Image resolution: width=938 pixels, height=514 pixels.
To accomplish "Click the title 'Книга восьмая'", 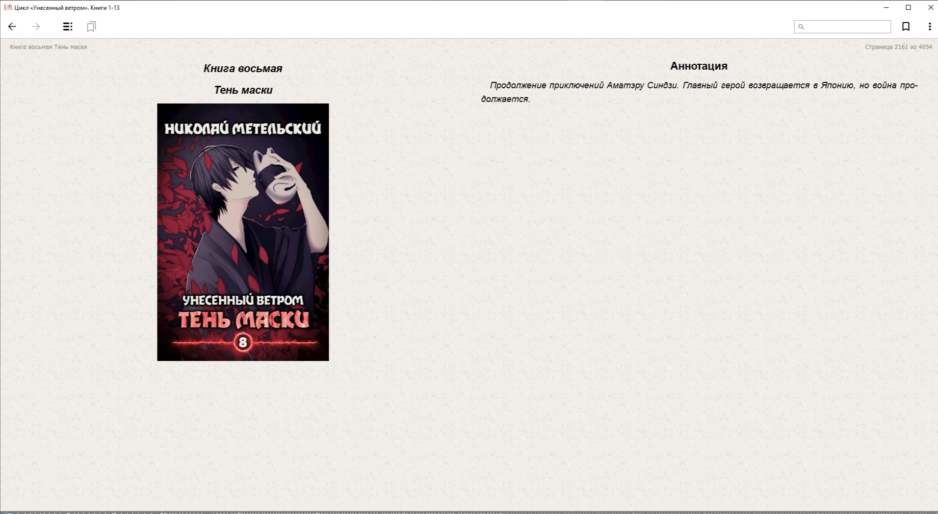I will pos(243,69).
